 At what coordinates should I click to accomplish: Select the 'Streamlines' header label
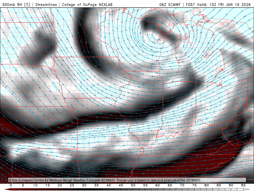[x=46, y=4]
